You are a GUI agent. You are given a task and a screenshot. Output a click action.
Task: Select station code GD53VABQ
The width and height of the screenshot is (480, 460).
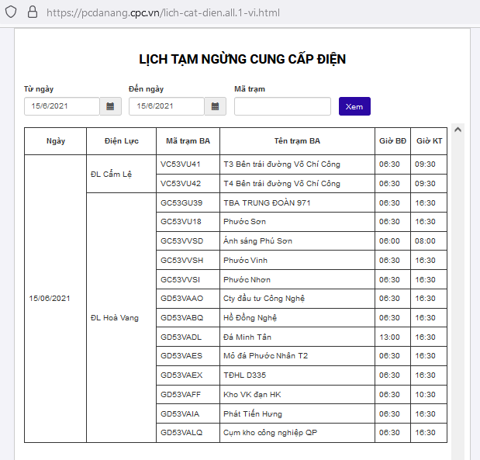click(x=181, y=318)
